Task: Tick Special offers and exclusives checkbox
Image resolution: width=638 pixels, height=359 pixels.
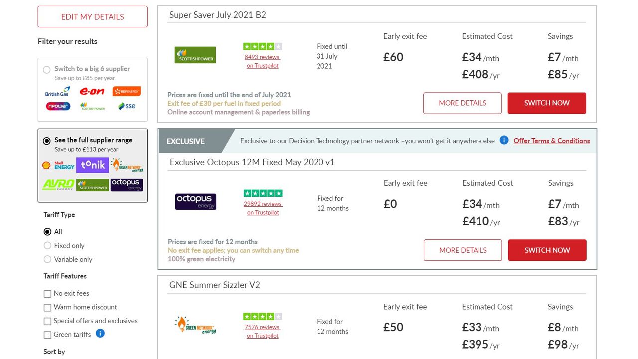Action: click(47, 321)
